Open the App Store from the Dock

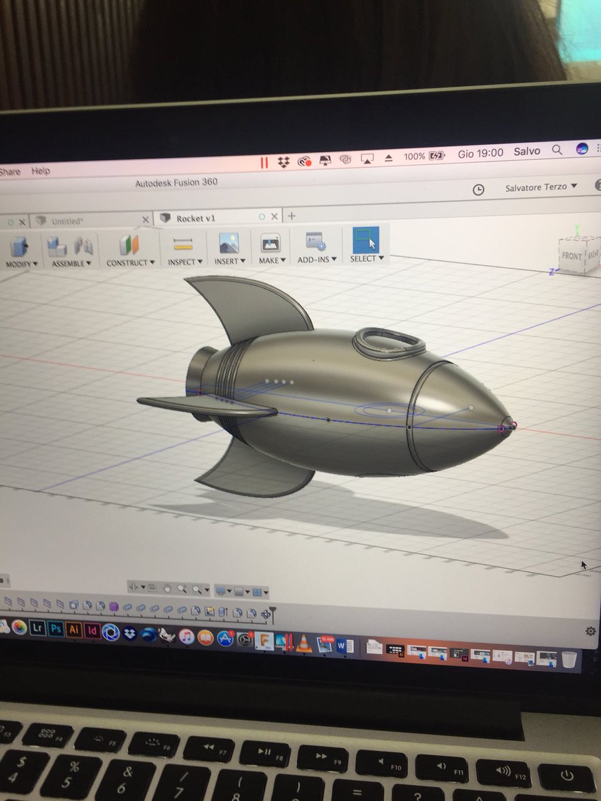(225, 639)
